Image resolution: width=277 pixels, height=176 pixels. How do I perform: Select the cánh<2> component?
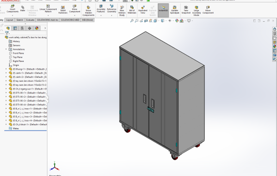coord(28,77)
